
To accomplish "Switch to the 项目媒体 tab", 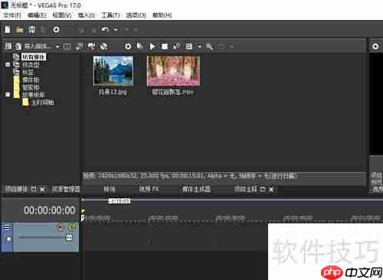I will point(16,189).
